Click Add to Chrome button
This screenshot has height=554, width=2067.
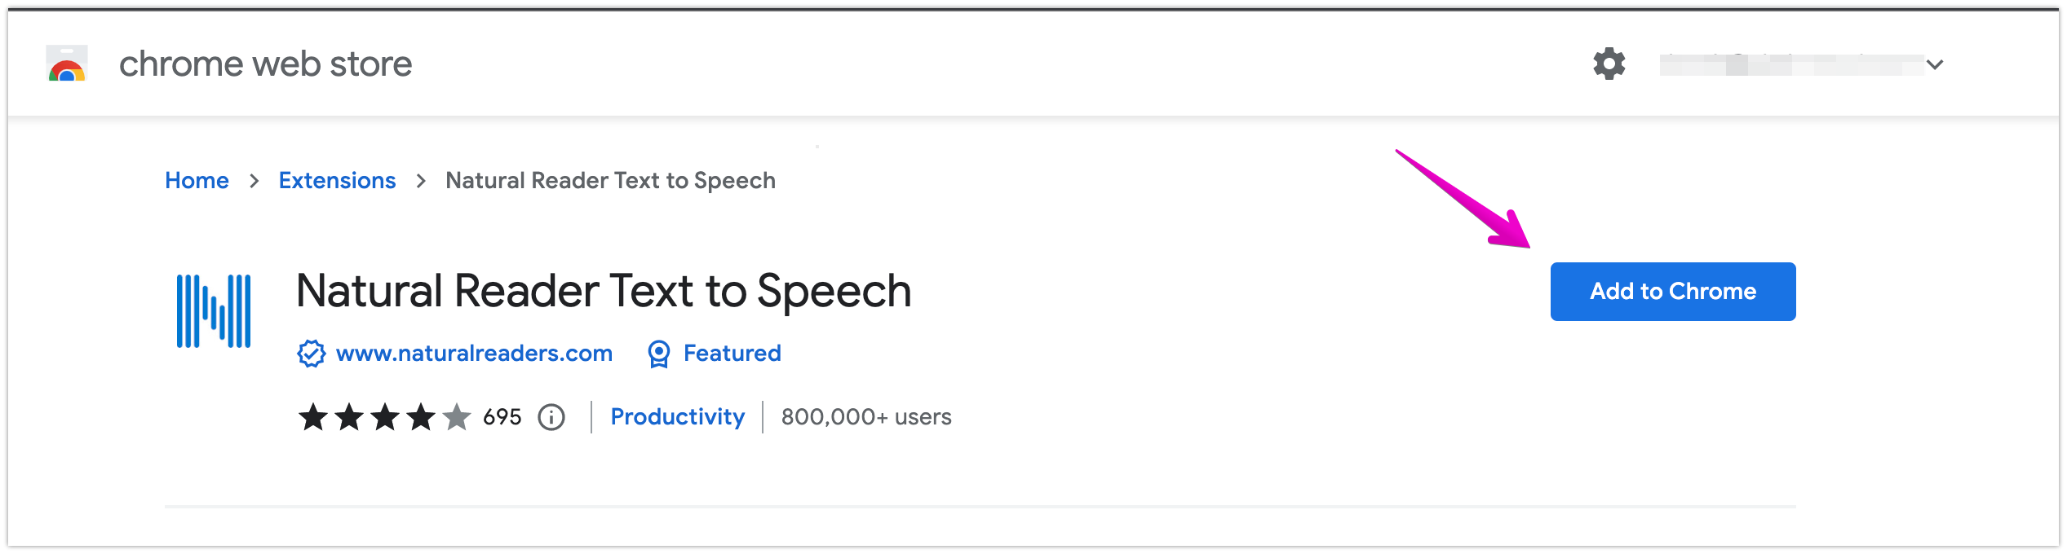[x=1673, y=292]
